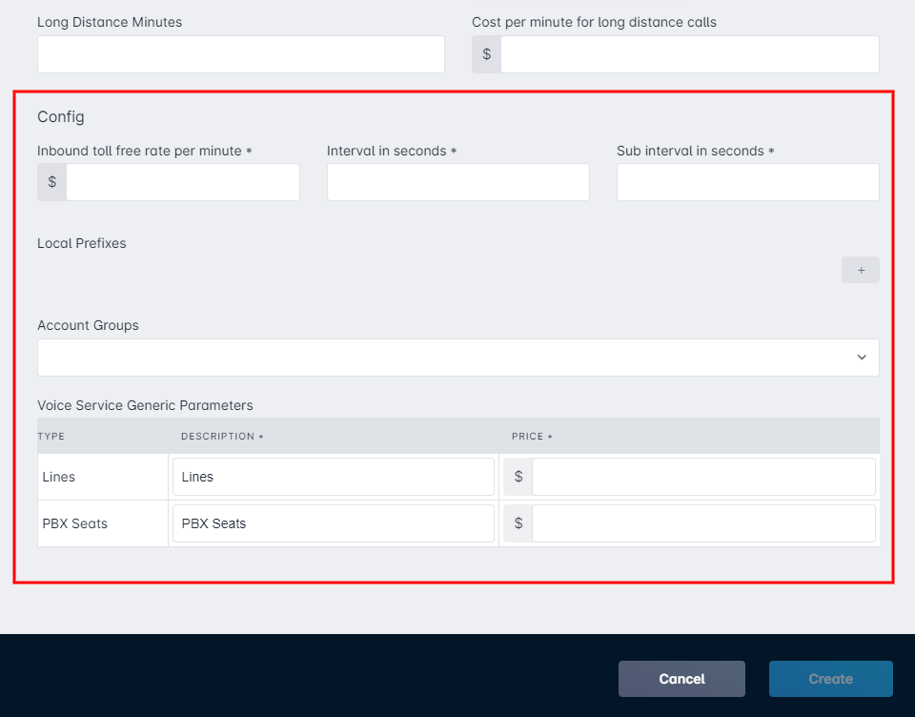915x717 pixels.
Task: Click the Inbound toll free rate field
Action: click(x=183, y=182)
